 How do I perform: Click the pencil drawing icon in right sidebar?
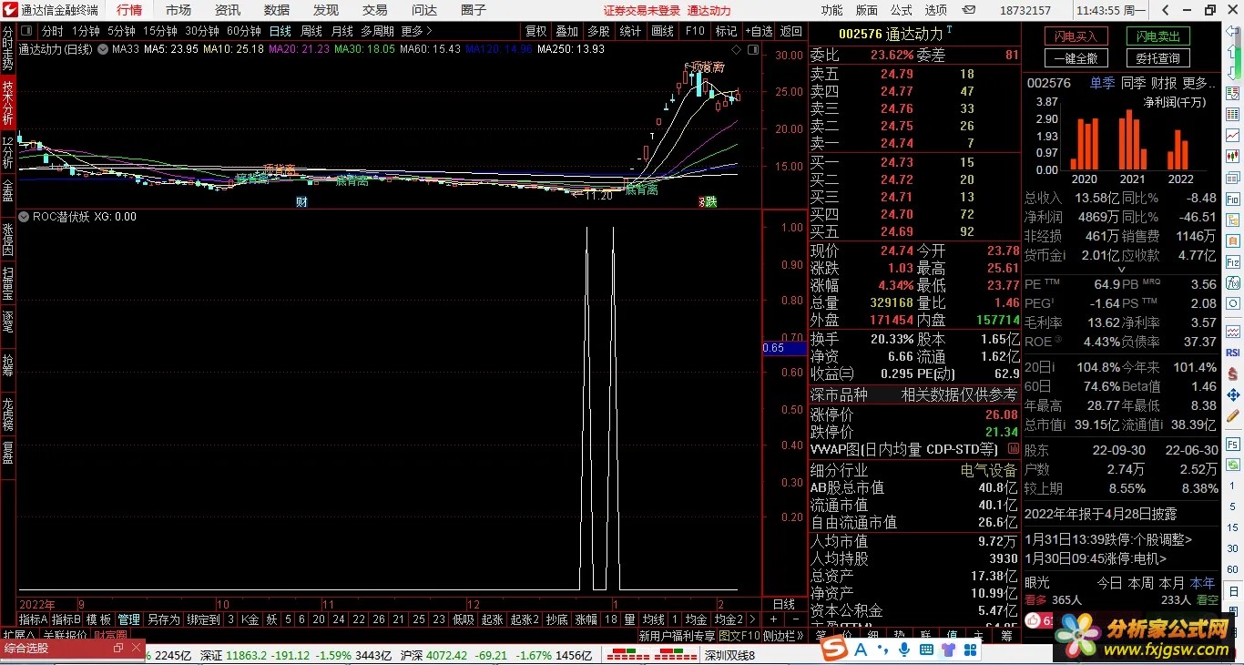1233,415
